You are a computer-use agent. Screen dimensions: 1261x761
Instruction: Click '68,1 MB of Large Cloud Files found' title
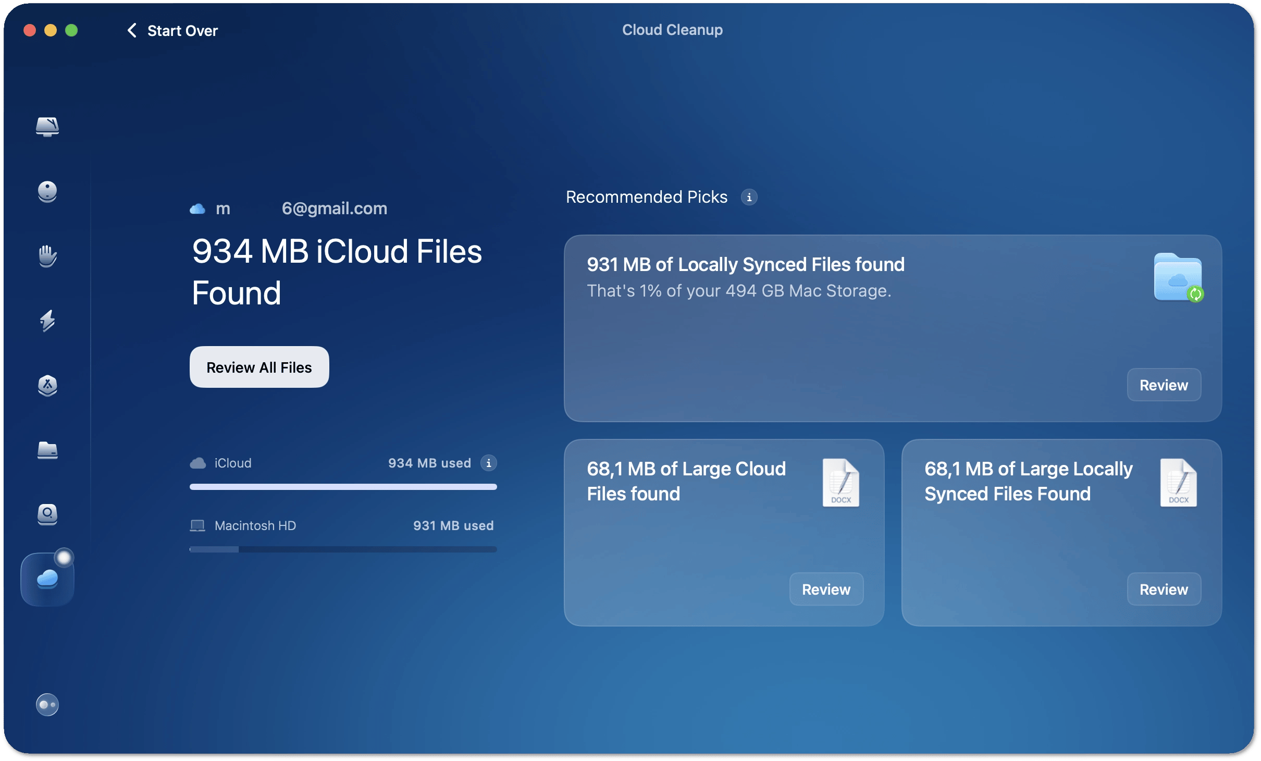pyautogui.click(x=686, y=481)
